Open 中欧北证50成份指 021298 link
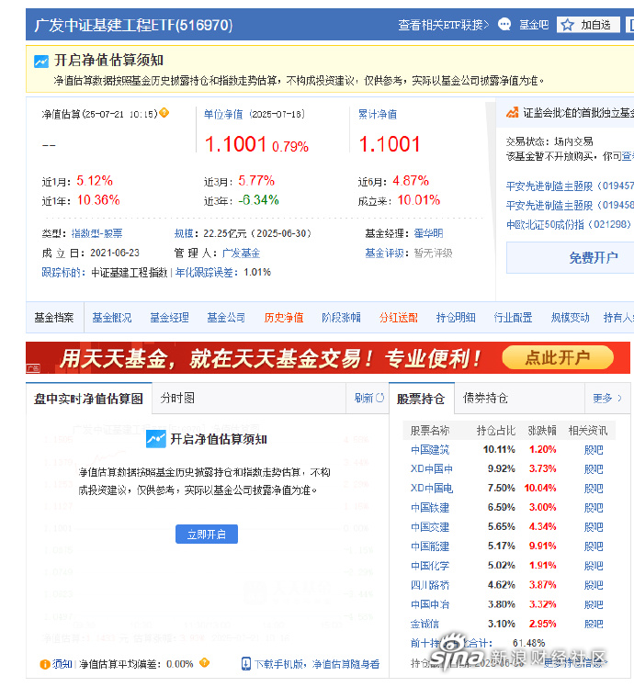The width and height of the screenshot is (634, 687). [569, 225]
